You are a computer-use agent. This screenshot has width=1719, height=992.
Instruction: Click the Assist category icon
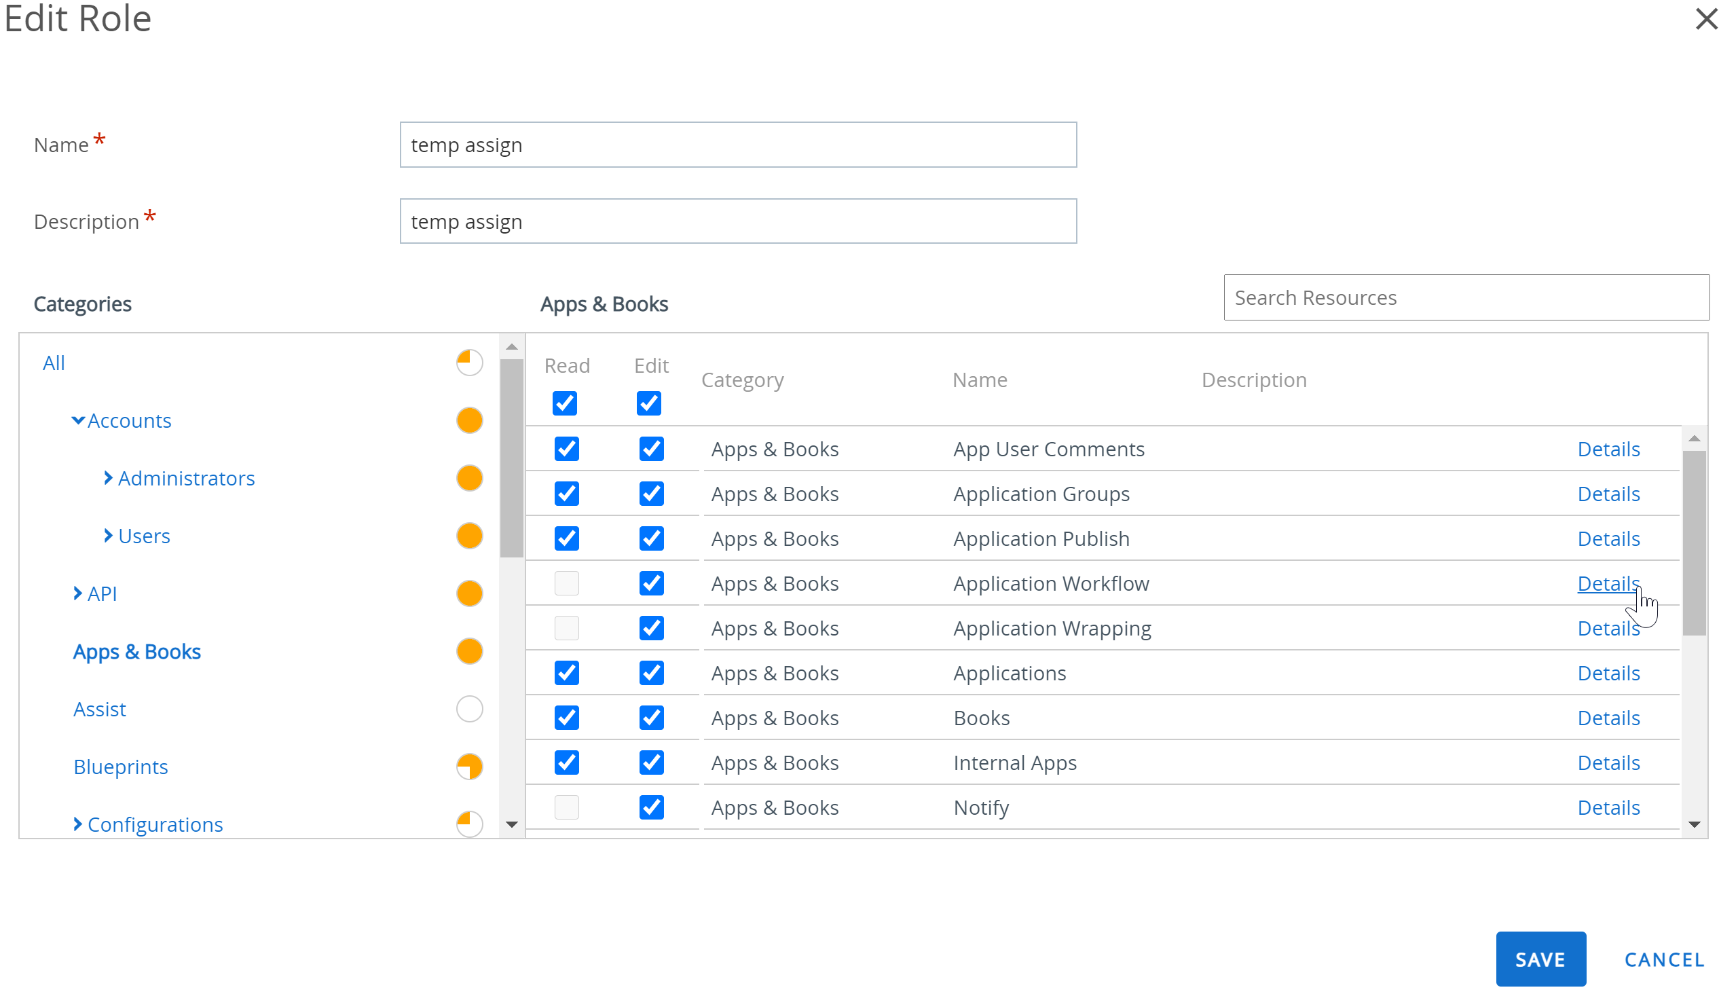click(470, 709)
